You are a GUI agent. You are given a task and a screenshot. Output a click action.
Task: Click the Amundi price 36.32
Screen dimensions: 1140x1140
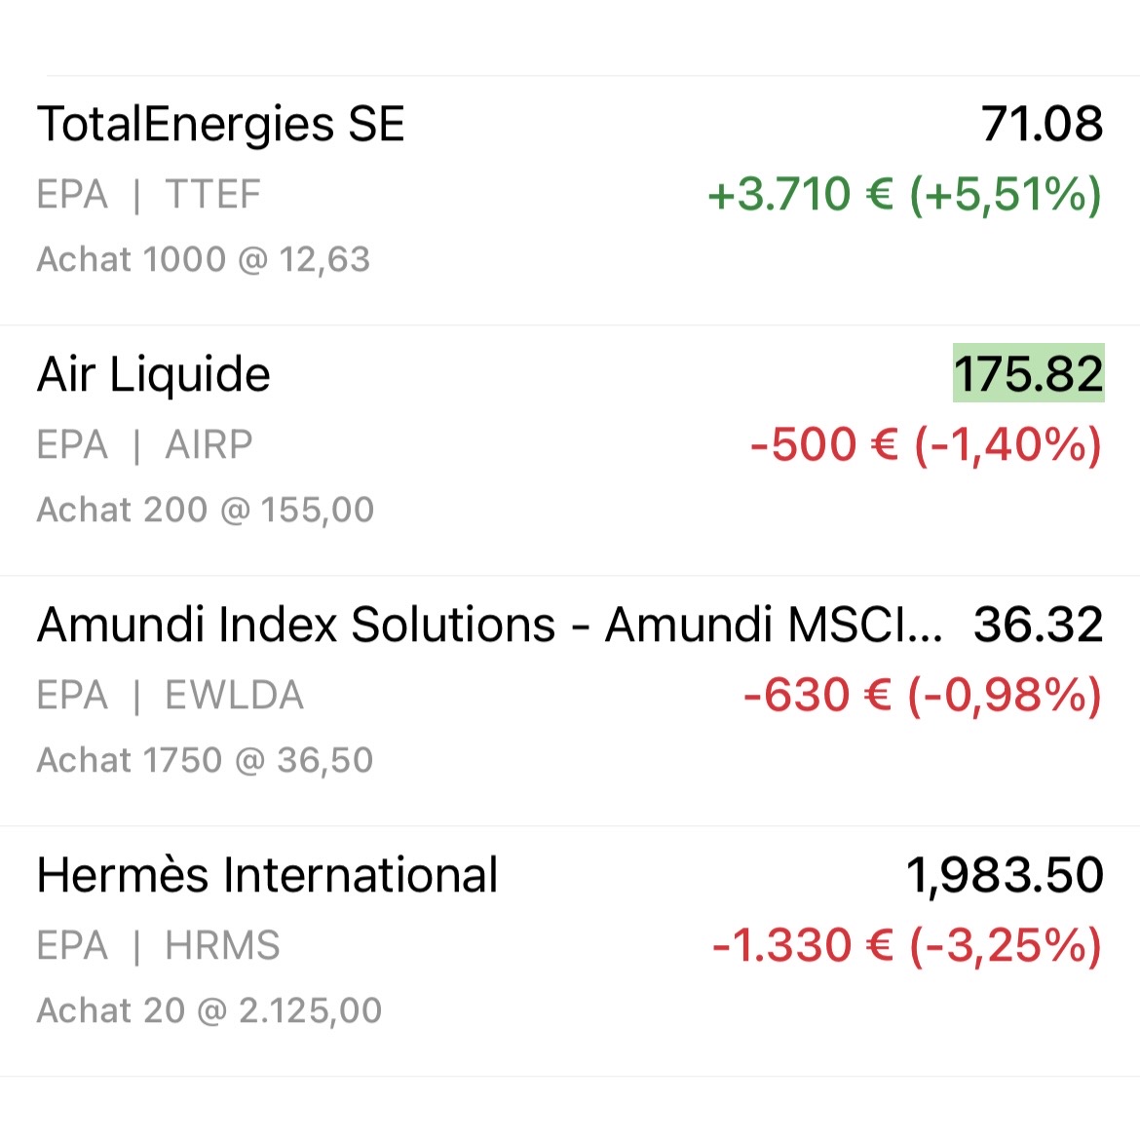coord(1038,626)
